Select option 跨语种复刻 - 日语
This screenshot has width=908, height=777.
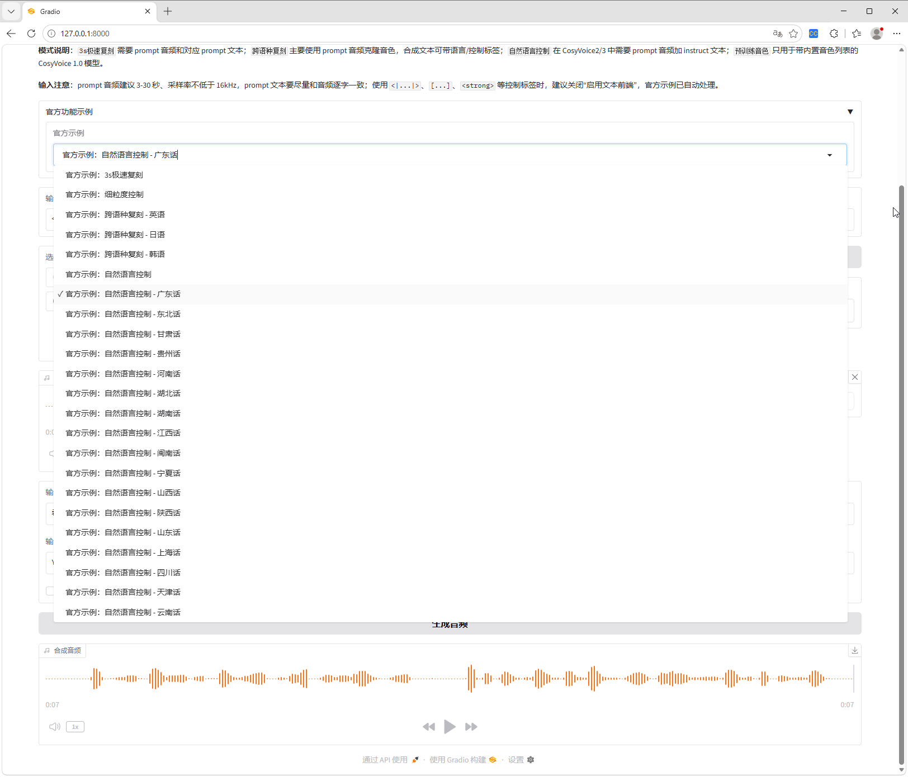(450, 235)
